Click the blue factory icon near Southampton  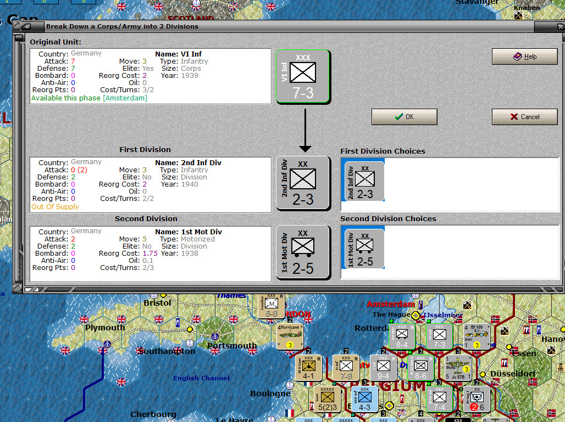coord(178,322)
